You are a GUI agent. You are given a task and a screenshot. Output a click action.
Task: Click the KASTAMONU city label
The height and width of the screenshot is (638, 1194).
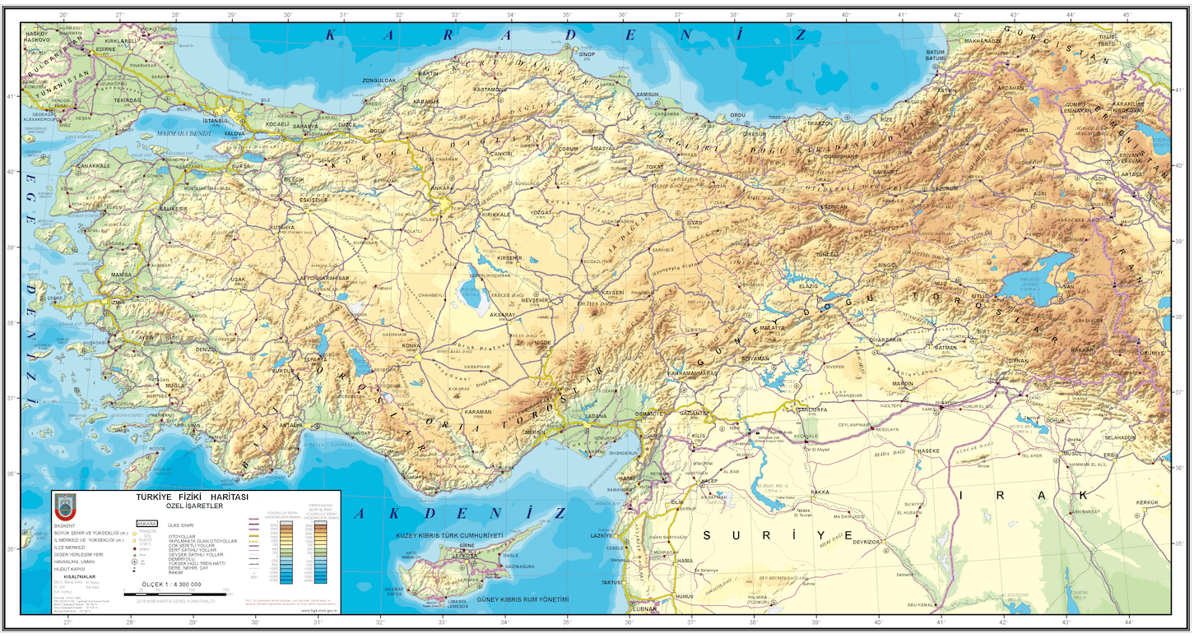point(489,89)
